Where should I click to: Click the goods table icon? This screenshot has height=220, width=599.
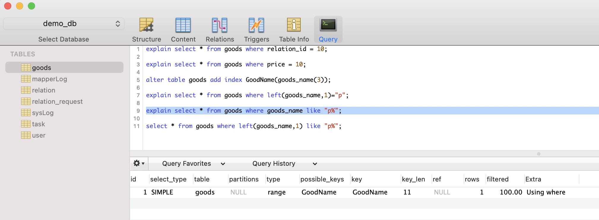point(26,68)
